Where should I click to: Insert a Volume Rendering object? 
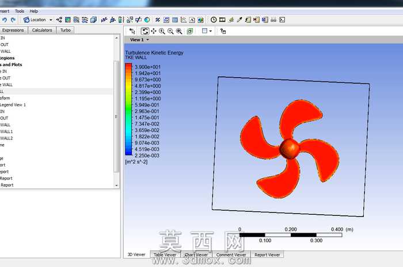[x=93, y=20]
